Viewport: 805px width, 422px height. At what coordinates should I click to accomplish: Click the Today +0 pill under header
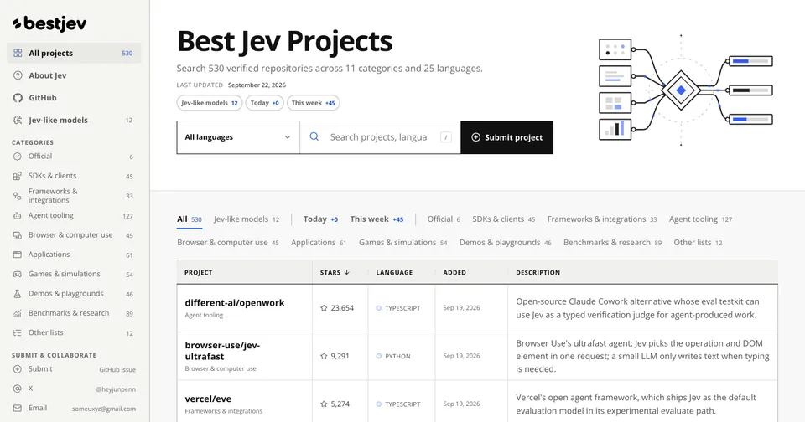coord(264,103)
